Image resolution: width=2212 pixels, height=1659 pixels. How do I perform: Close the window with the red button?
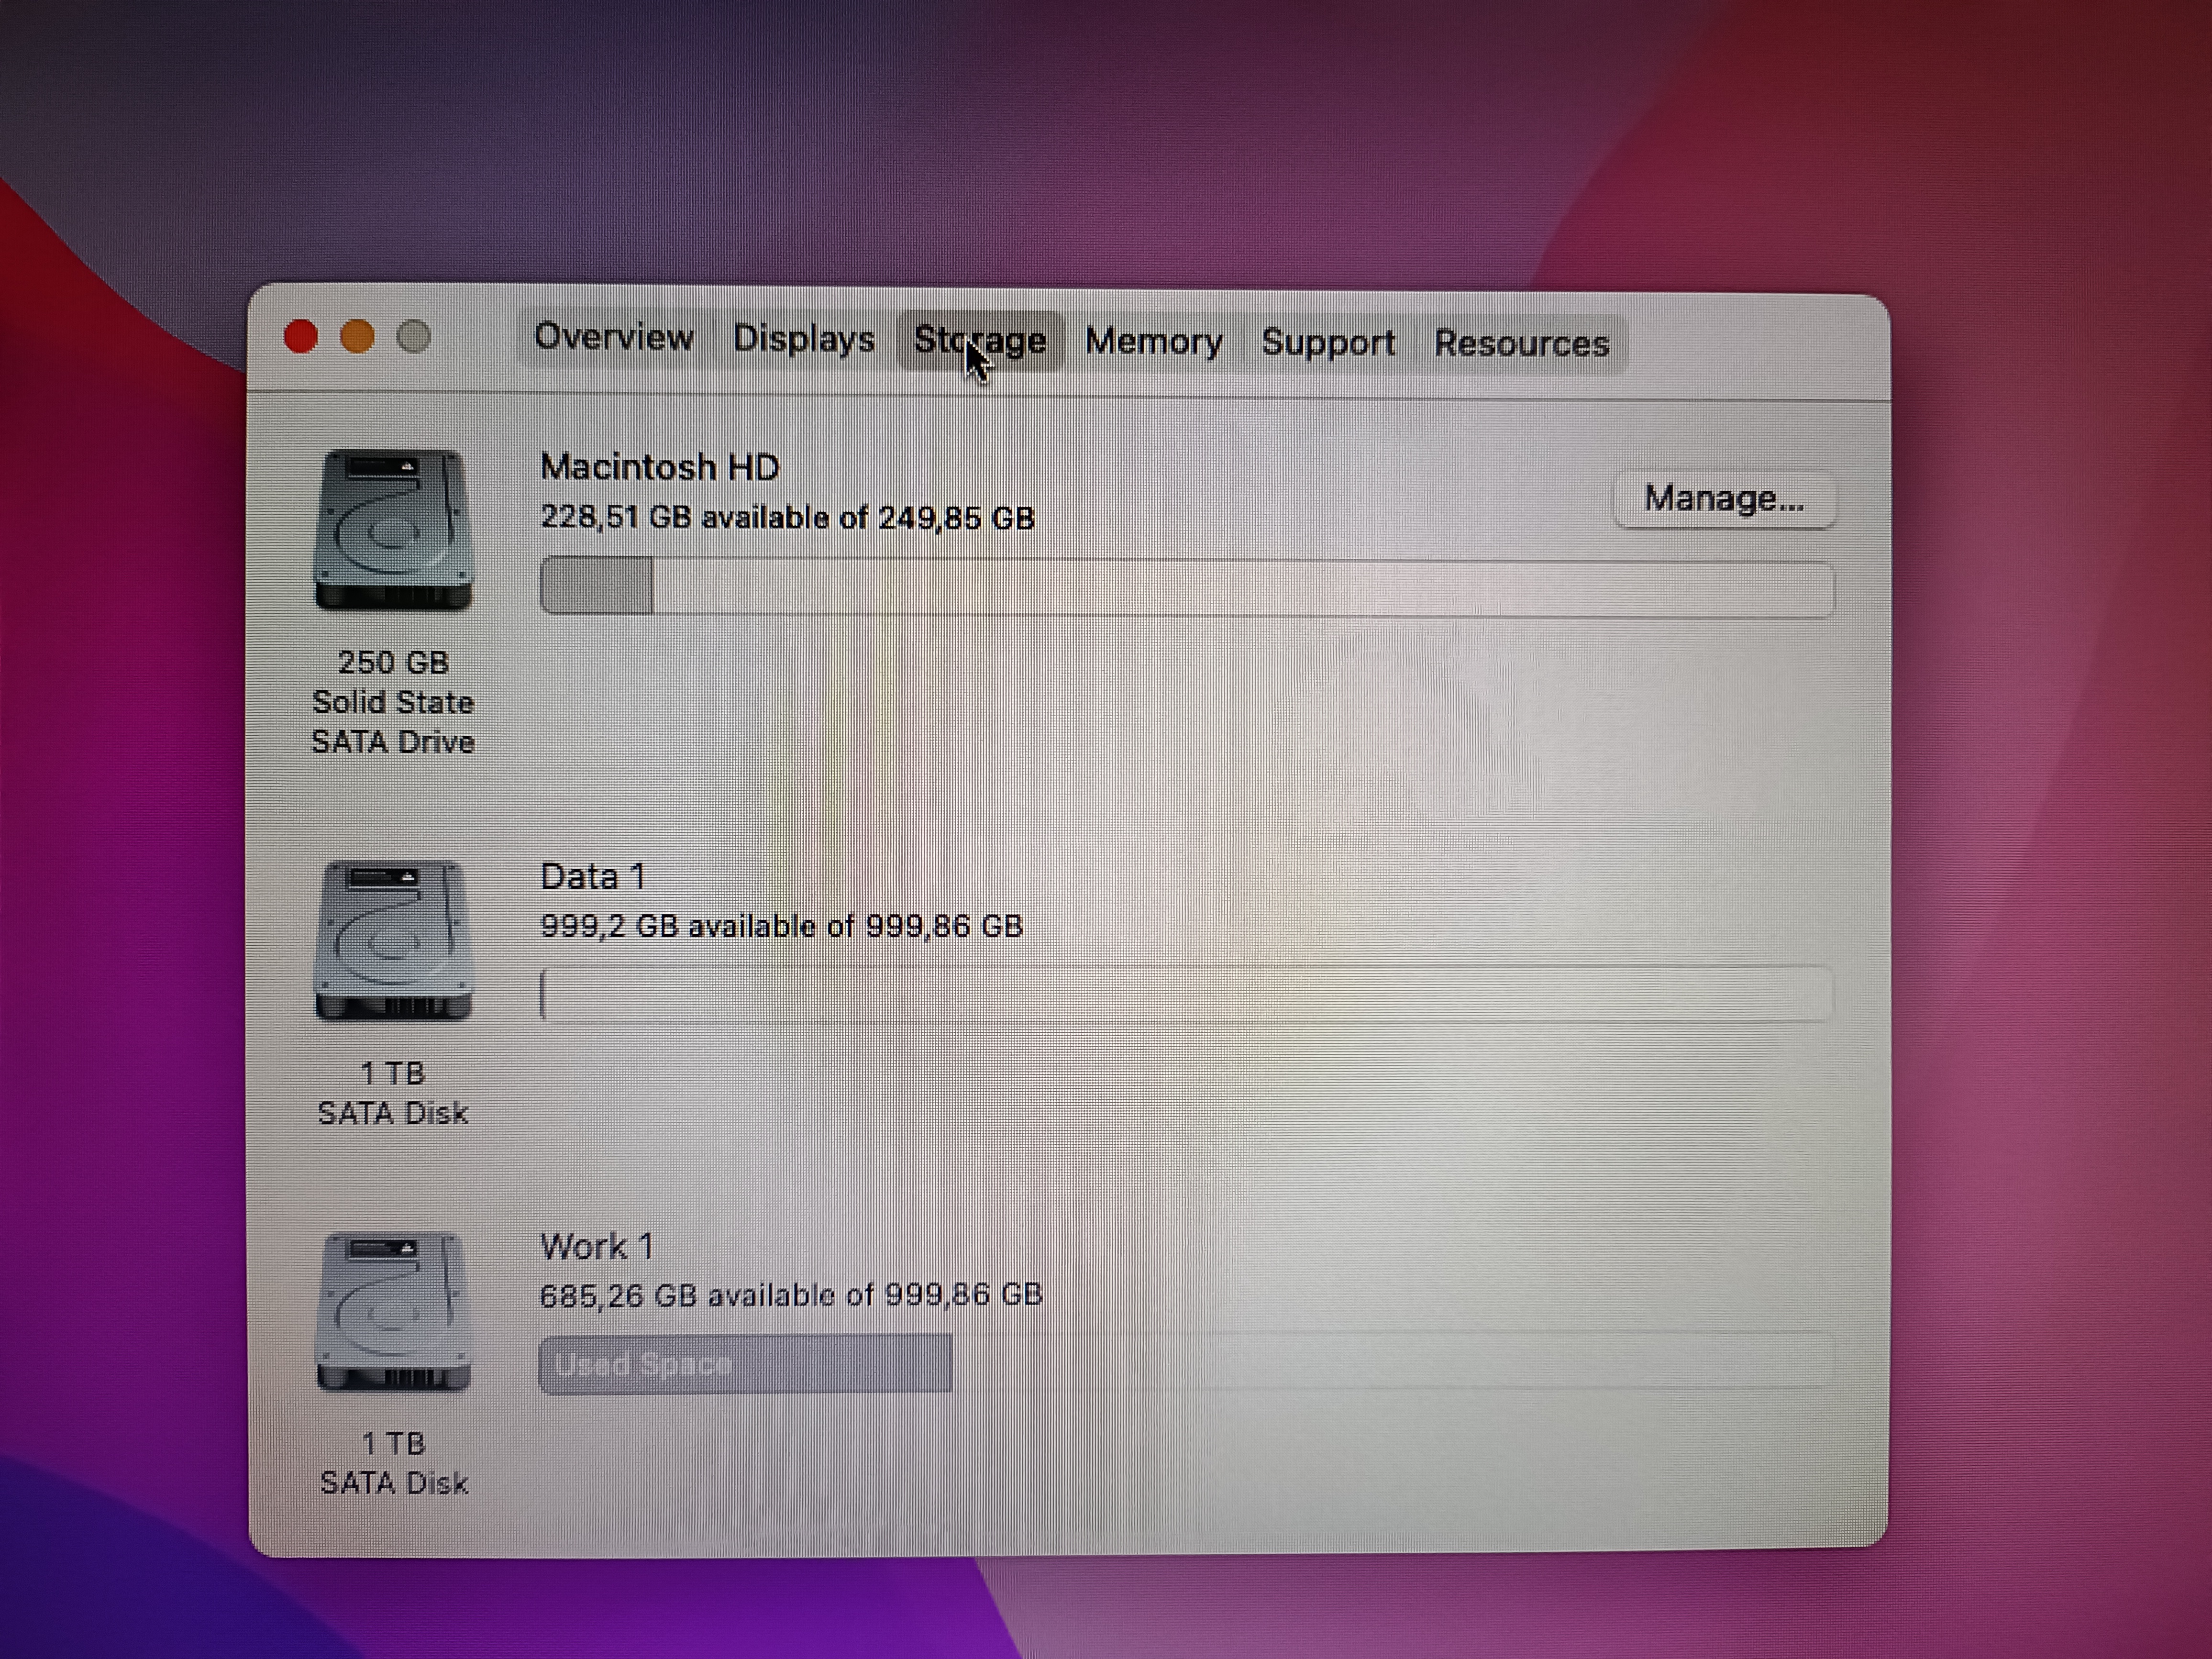[301, 336]
